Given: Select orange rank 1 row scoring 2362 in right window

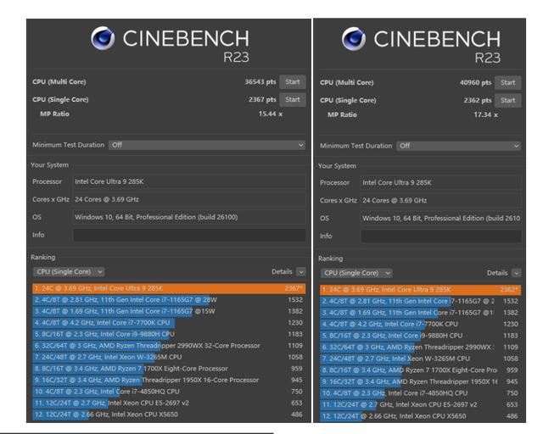Looking at the screenshot, I should coord(421,290).
